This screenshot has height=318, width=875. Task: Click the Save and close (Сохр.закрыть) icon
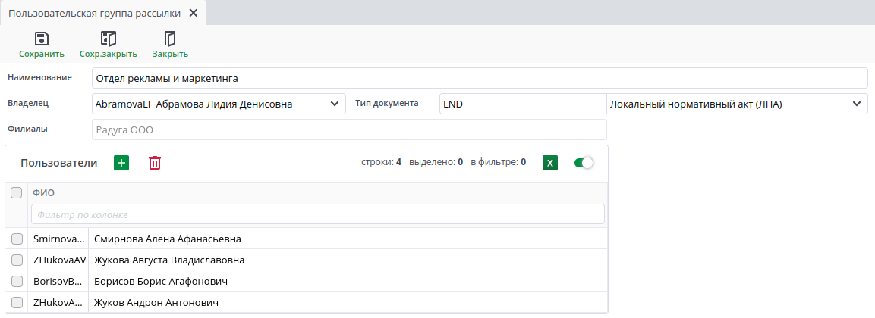(x=109, y=39)
